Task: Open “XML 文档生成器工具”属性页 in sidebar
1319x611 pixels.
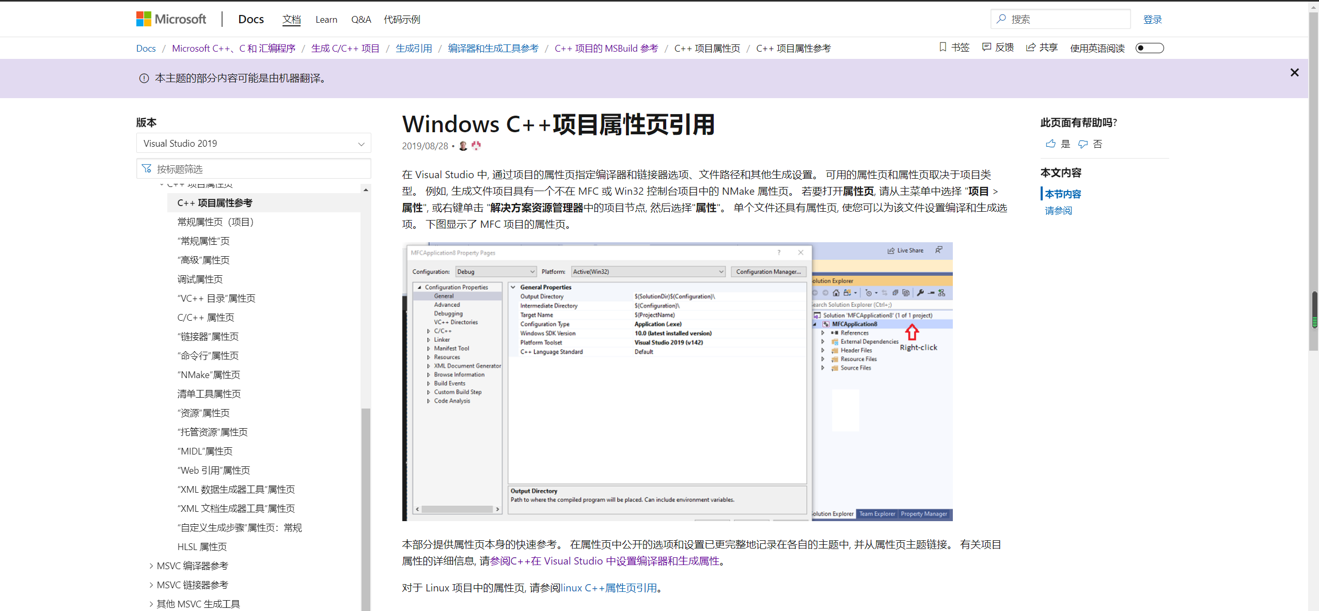Action: click(x=236, y=508)
